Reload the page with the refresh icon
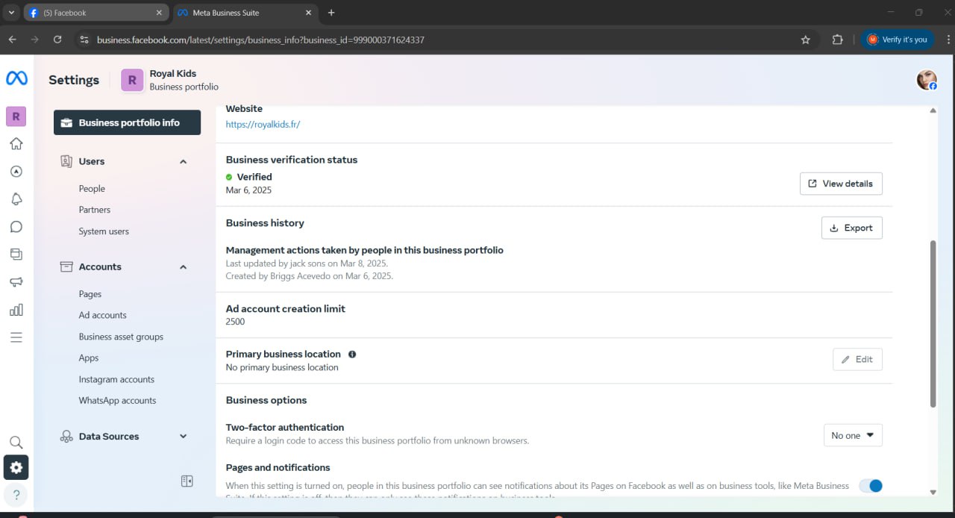 click(57, 40)
